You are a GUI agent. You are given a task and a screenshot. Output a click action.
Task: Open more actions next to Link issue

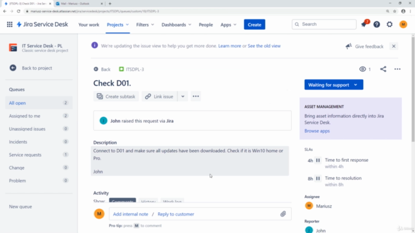point(196,96)
